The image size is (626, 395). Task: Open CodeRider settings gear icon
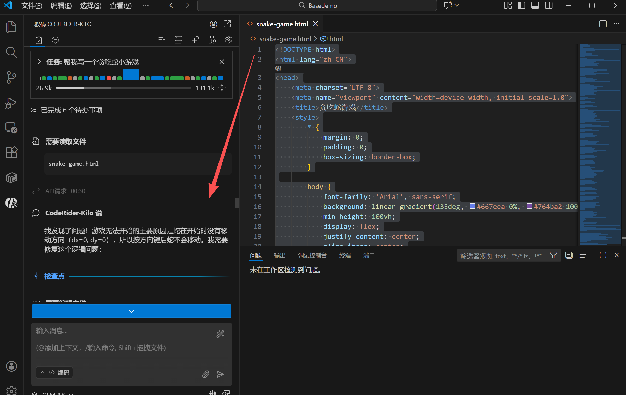228,40
